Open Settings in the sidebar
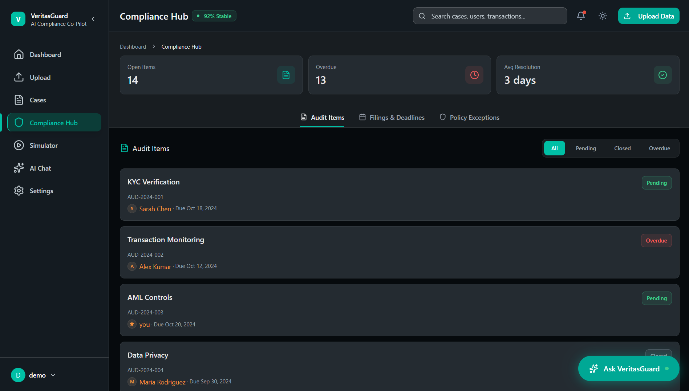Viewport: 689px width, 391px height. (x=54, y=191)
